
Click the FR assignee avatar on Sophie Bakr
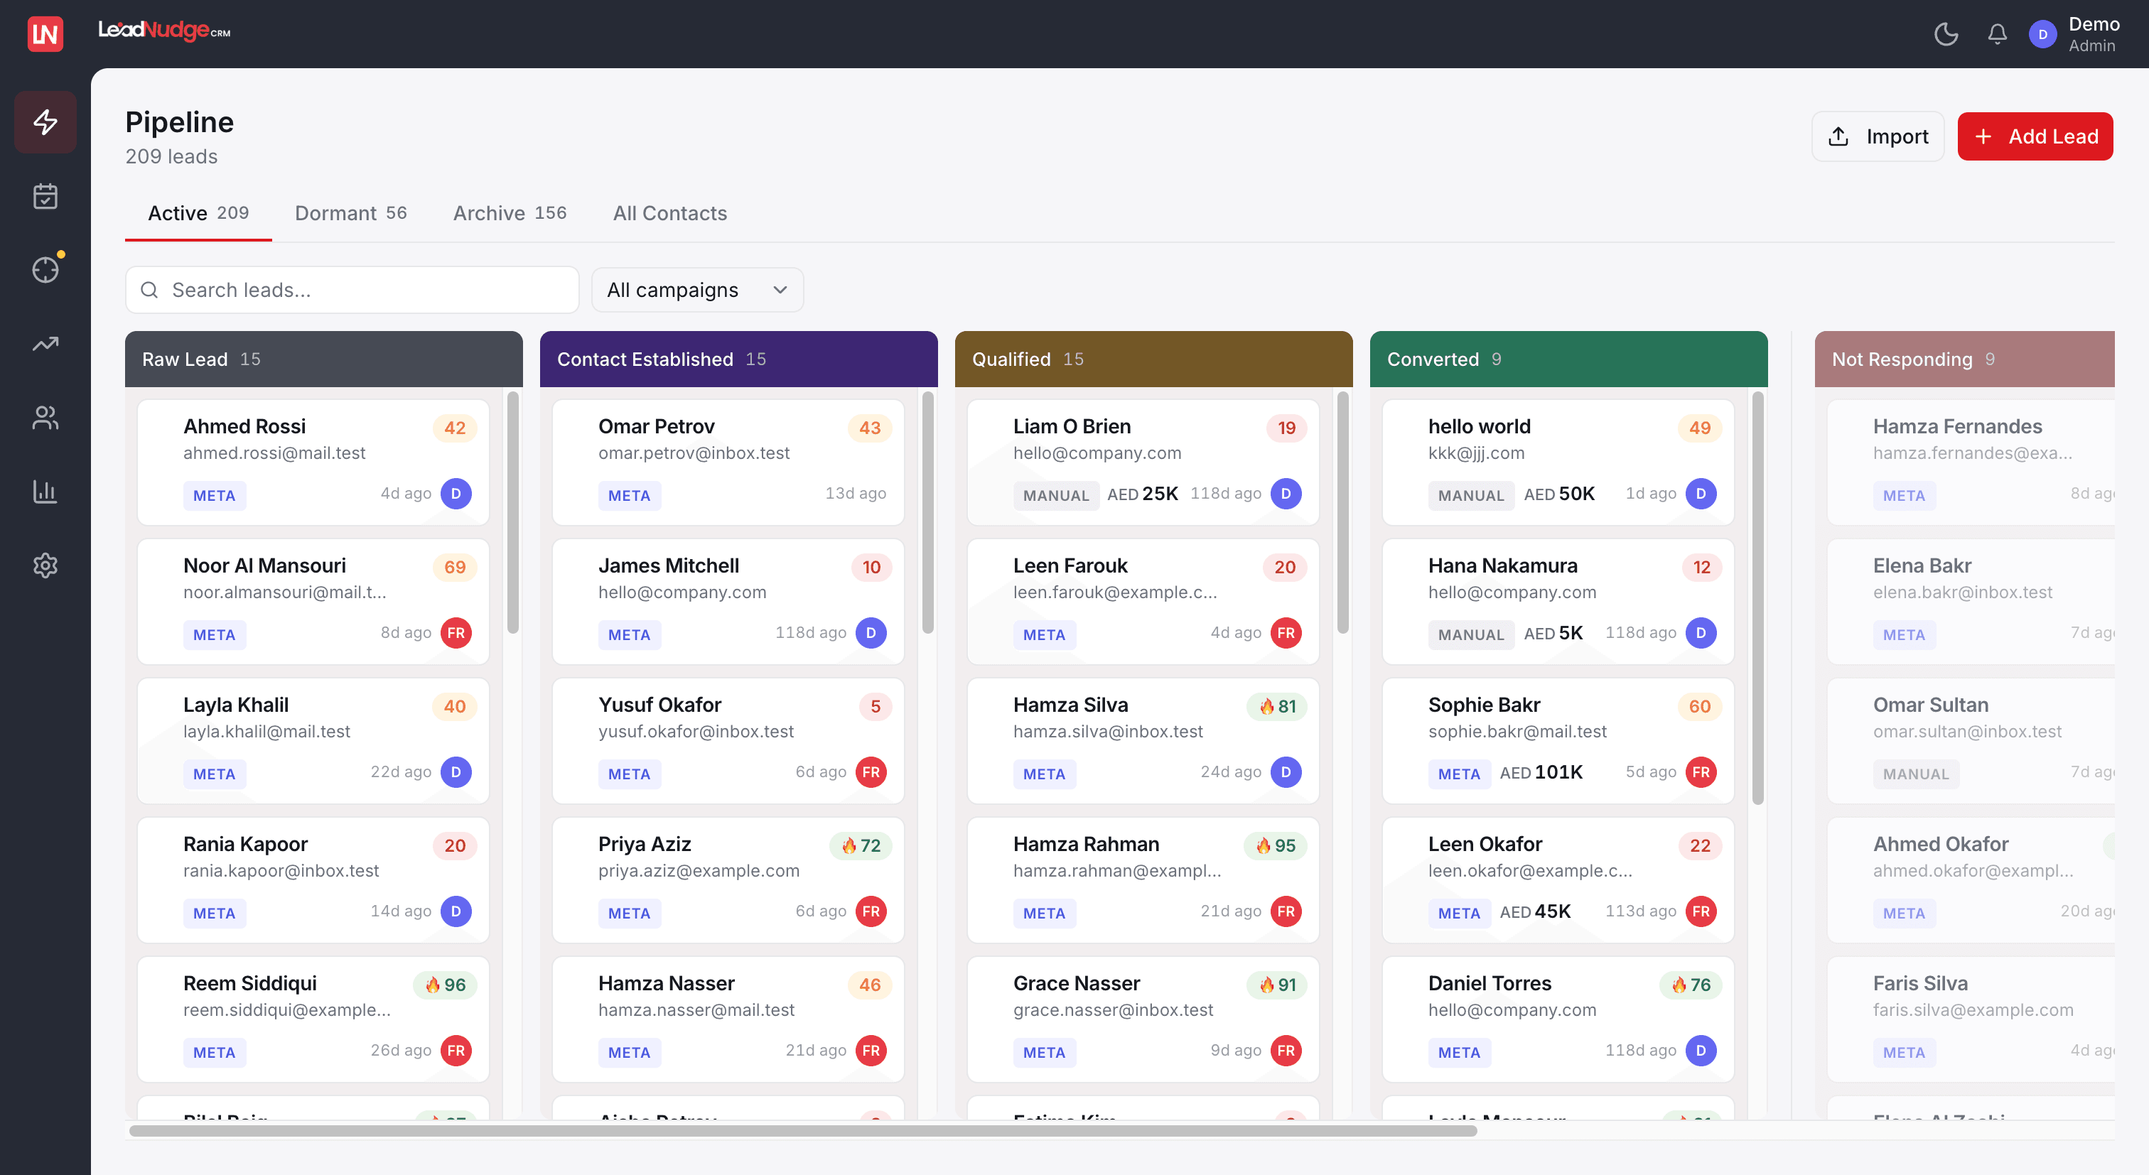tap(1700, 772)
